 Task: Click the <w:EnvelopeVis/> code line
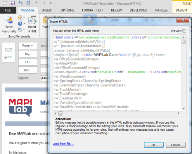(68, 98)
